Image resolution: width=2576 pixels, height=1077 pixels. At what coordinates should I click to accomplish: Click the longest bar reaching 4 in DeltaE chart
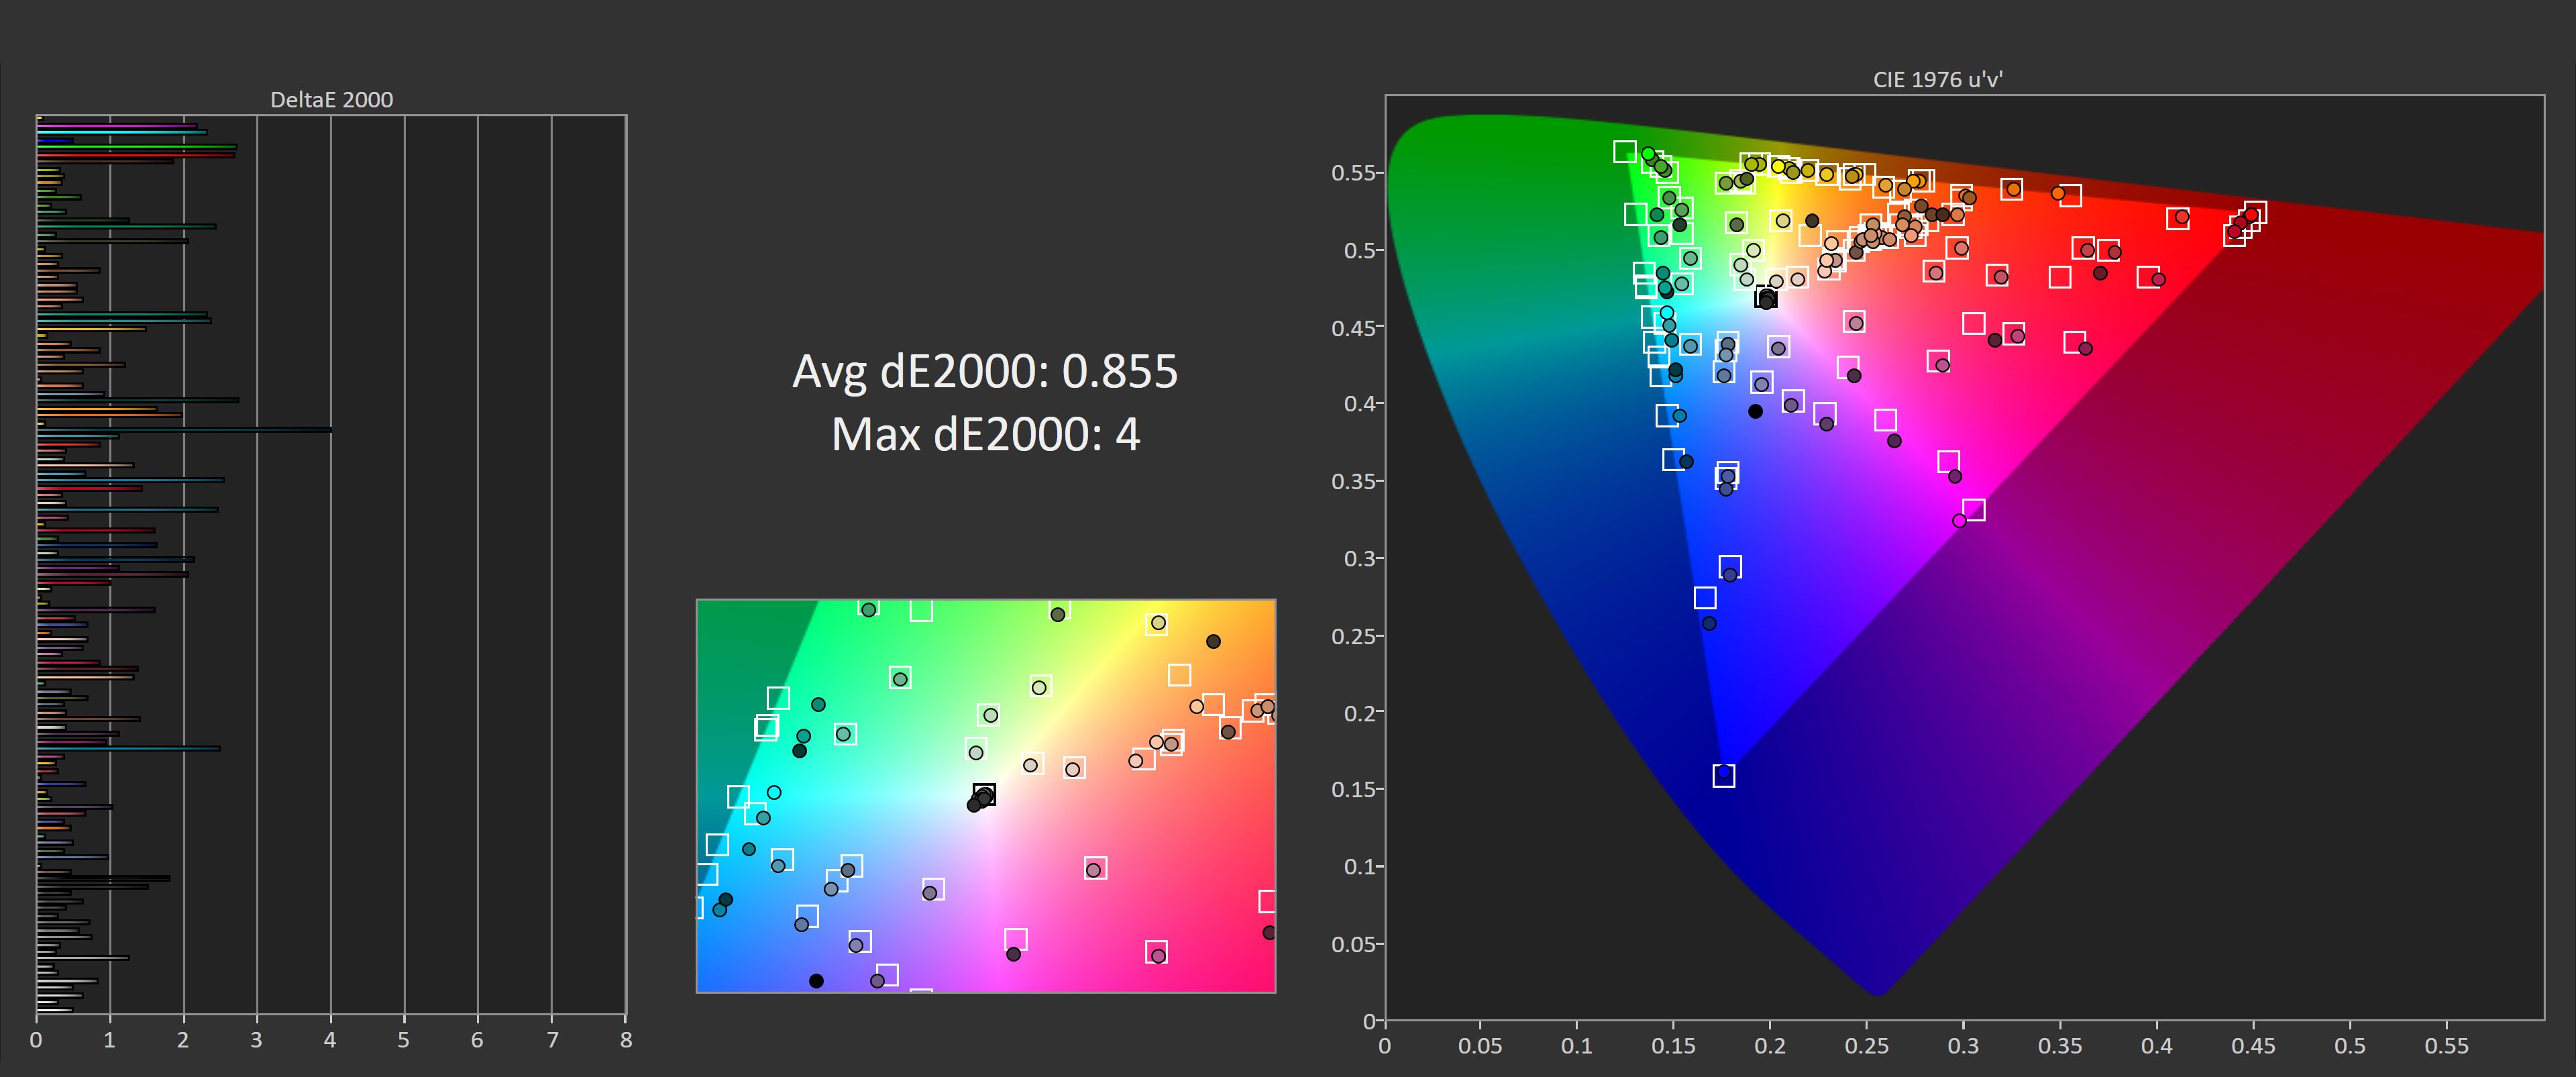[185, 430]
